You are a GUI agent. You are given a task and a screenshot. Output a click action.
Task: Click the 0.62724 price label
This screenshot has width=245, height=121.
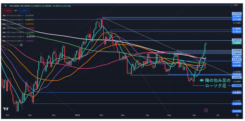click(236, 104)
